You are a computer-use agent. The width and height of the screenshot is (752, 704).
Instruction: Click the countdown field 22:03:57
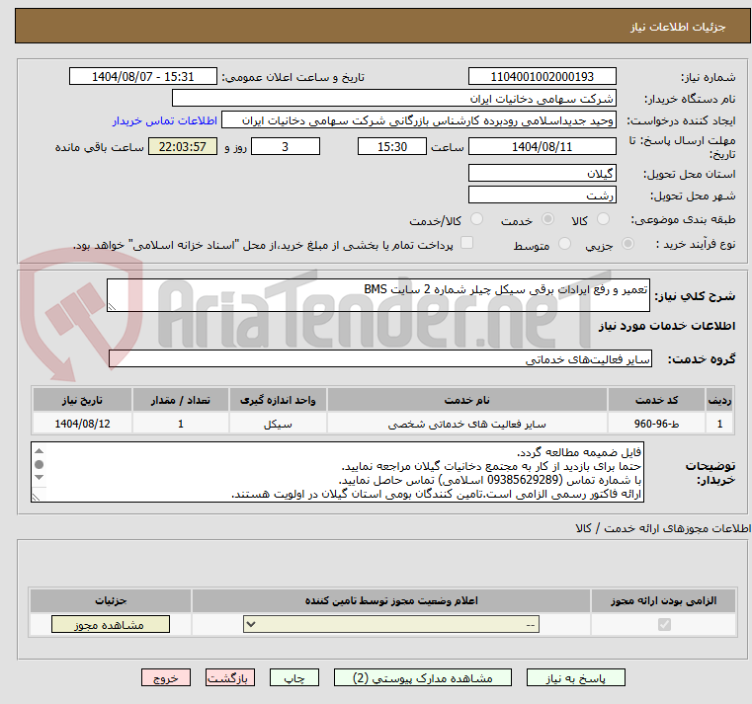pos(182,147)
